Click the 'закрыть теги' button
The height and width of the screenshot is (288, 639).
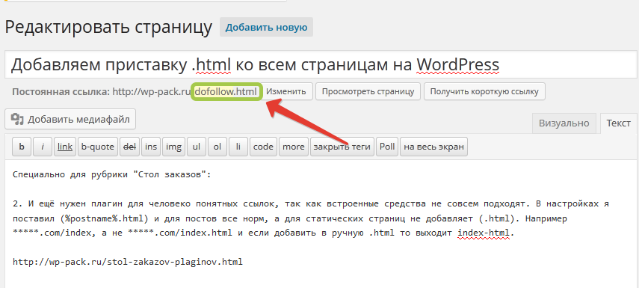coord(342,147)
